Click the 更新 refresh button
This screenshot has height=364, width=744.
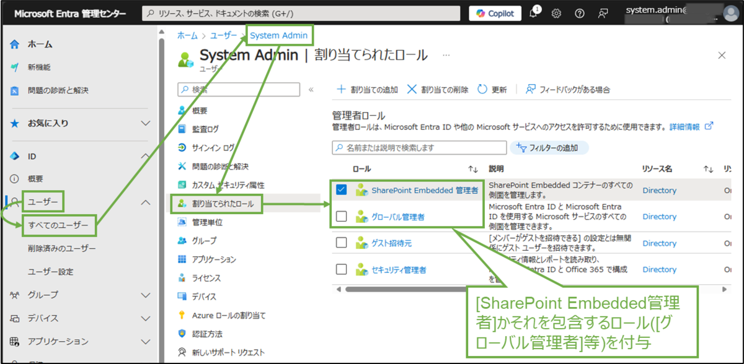click(492, 90)
